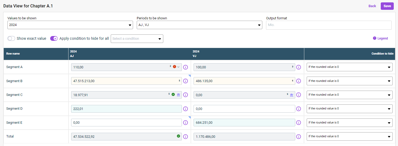Click the info icon for Total VJ
The image size is (398, 146).
tap(298, 136)
